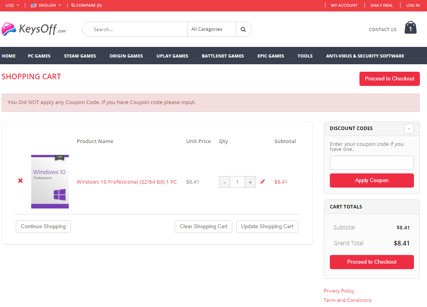Go to Home menu item

pyautogui.click(x=8, y=56)
